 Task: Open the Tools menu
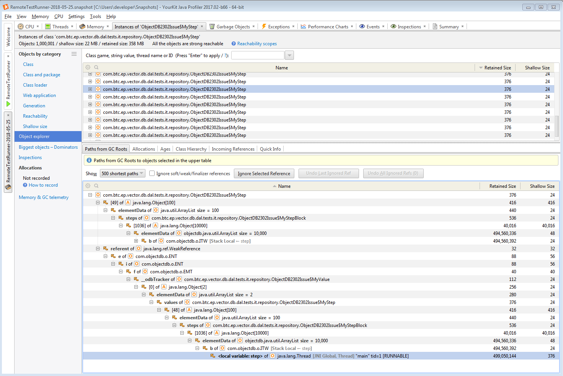pos(95,16)
